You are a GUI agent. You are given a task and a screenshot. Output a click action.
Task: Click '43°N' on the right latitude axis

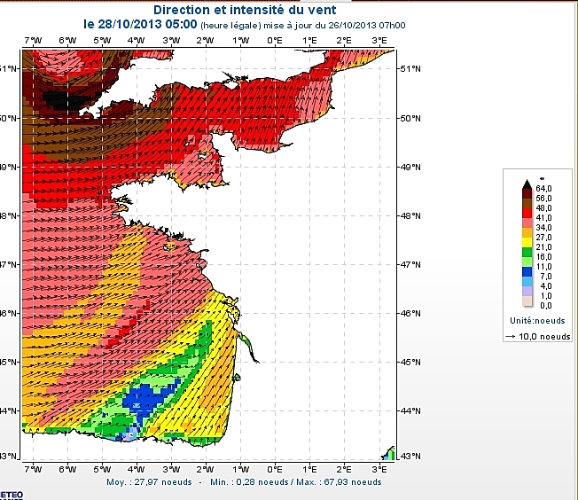(410, 457)
